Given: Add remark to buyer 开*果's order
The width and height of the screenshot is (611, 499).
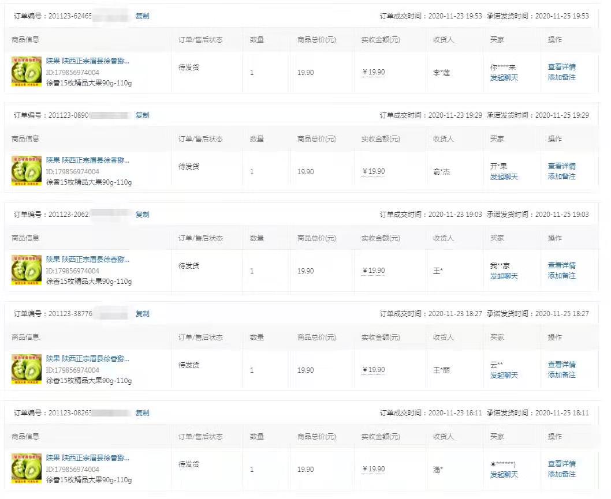Looking at the screenshot, I should click(x=561, y=177).
